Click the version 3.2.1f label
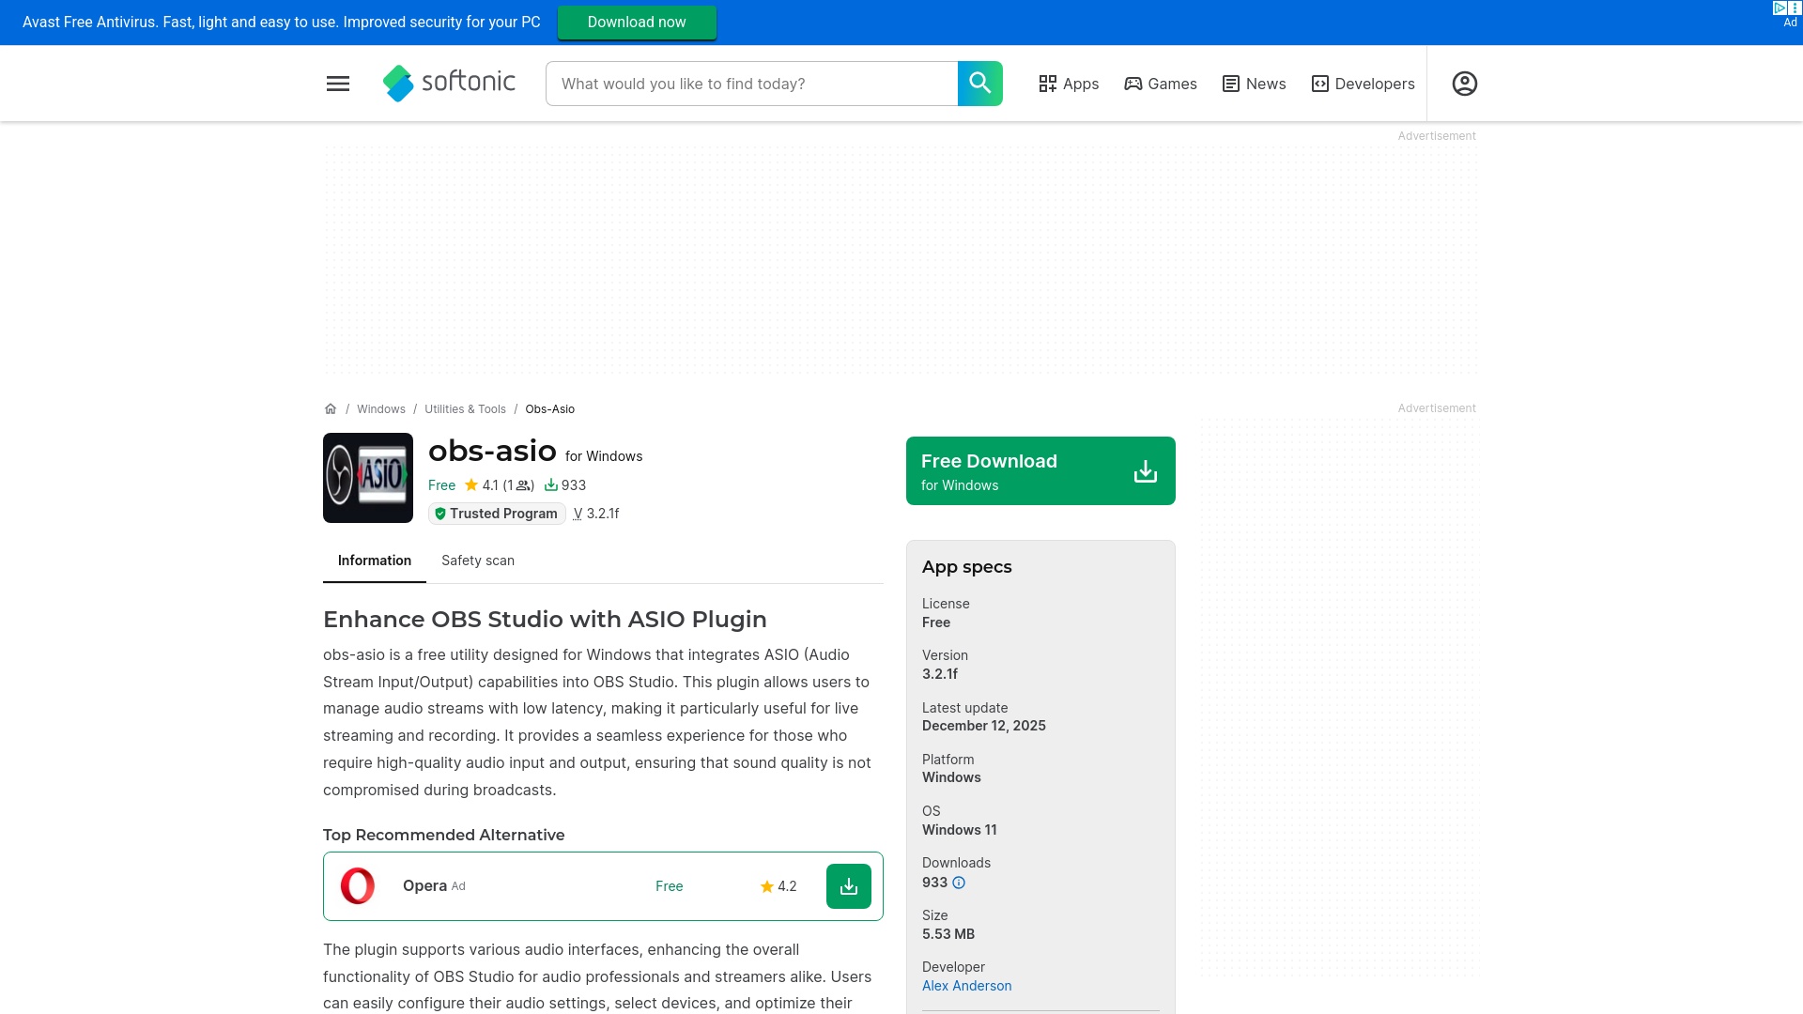The height and width of the screenshot is (1014, 1803). point(596,514)
